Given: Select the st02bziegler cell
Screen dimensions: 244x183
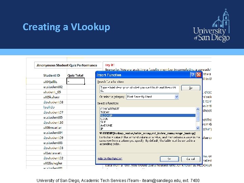Looking at the screenshot, I should coord(53,163).
